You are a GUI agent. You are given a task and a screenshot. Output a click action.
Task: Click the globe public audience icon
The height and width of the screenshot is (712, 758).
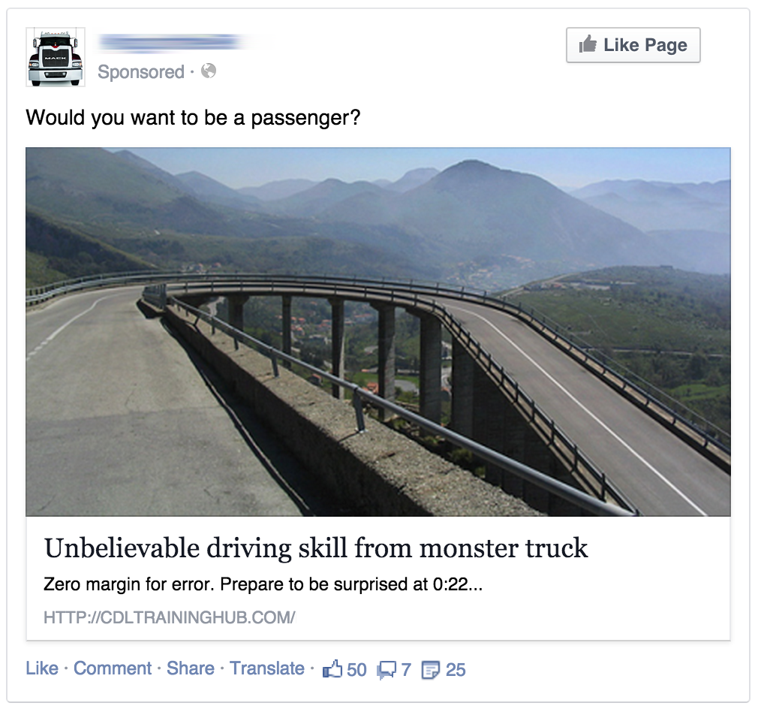click(x=209, y=71)
